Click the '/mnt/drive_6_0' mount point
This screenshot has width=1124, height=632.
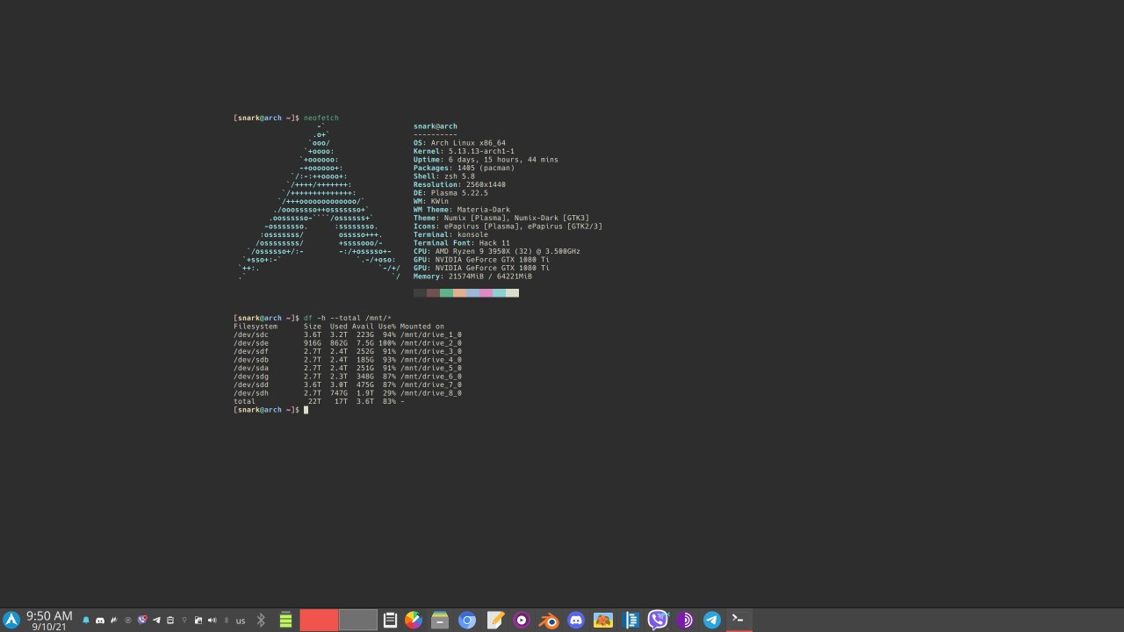point(431,377)
